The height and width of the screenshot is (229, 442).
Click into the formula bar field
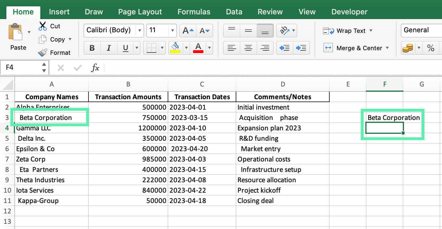(x=273, y=68)
